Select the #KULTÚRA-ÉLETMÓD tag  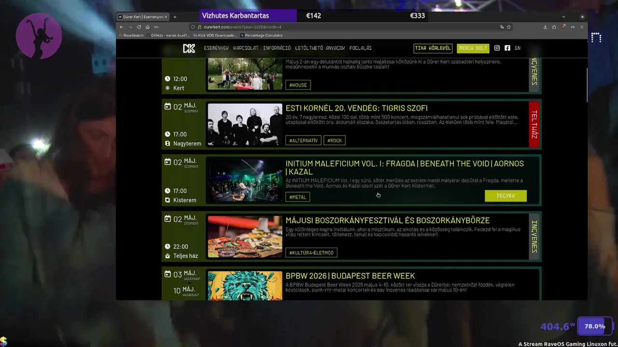click(311, 253)
